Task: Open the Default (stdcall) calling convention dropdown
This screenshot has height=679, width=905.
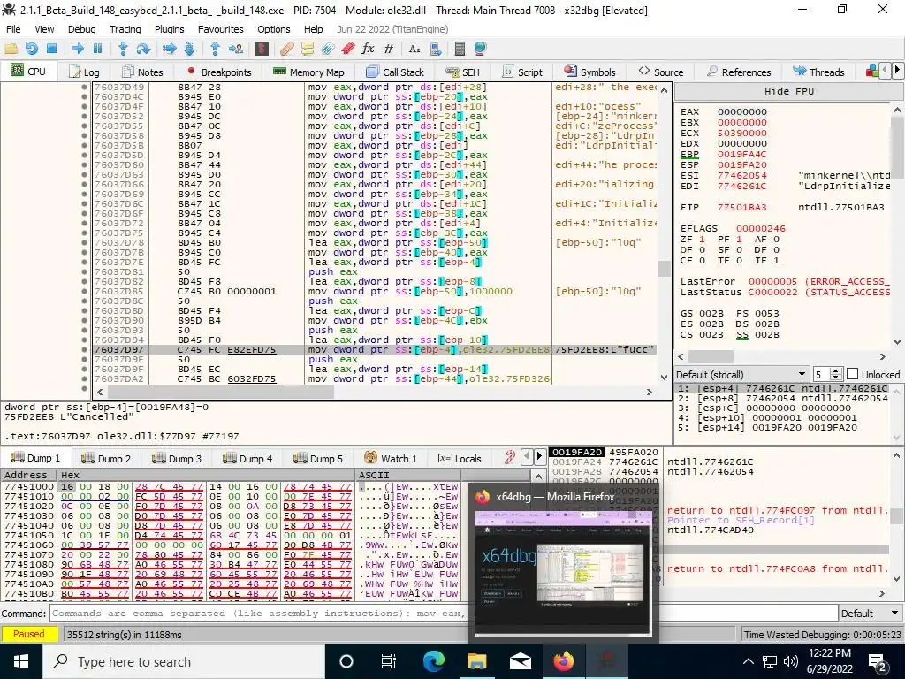Action: pos(741,374)
